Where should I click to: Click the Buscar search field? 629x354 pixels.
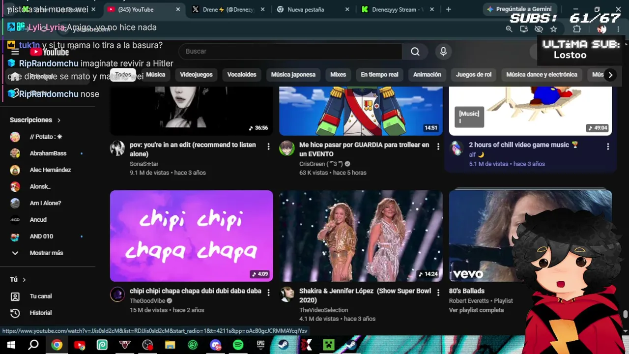click(x=290, y=51)
